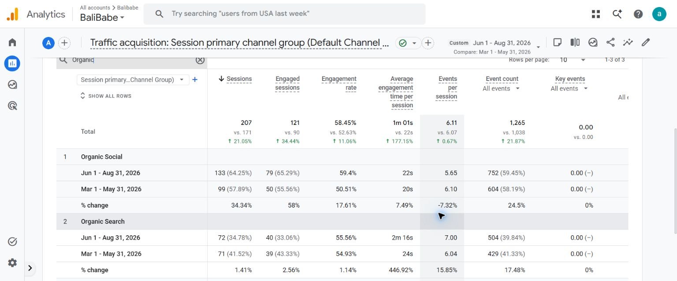
Task: Open the setup assistant check icon in sidebar
Action: 12,241
